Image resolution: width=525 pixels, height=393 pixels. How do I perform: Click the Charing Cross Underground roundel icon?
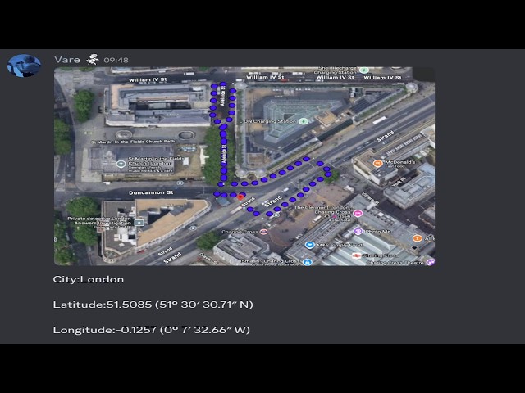pos(264,232)
